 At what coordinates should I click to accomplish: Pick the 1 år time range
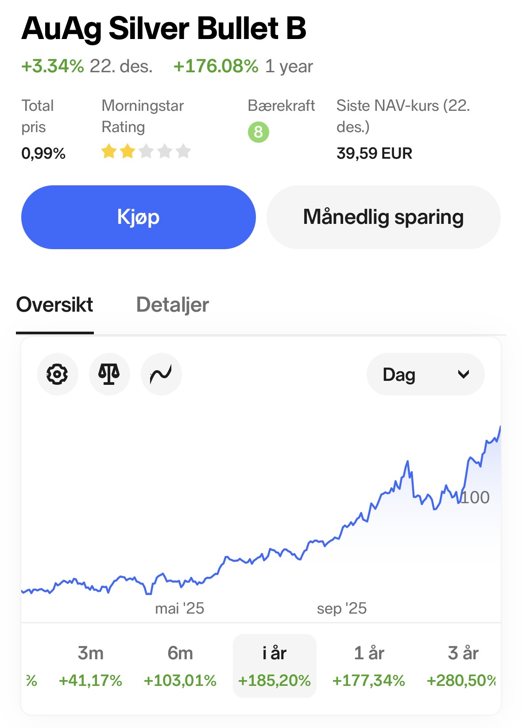[x=369, y=665]
